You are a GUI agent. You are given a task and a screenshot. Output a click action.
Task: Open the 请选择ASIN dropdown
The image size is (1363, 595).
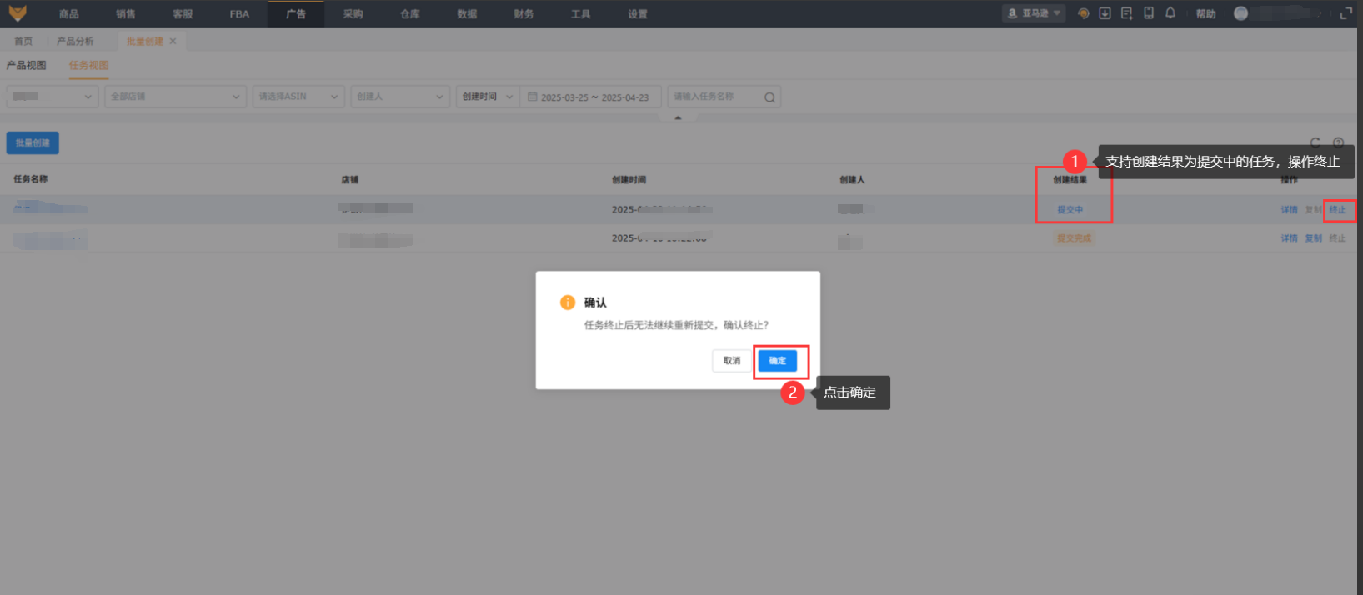tap(298, 97)
